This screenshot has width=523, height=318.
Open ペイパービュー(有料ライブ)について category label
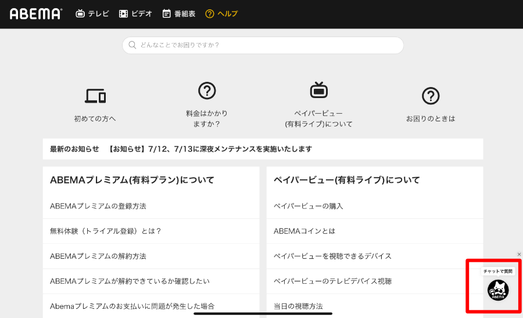point(318,118)
